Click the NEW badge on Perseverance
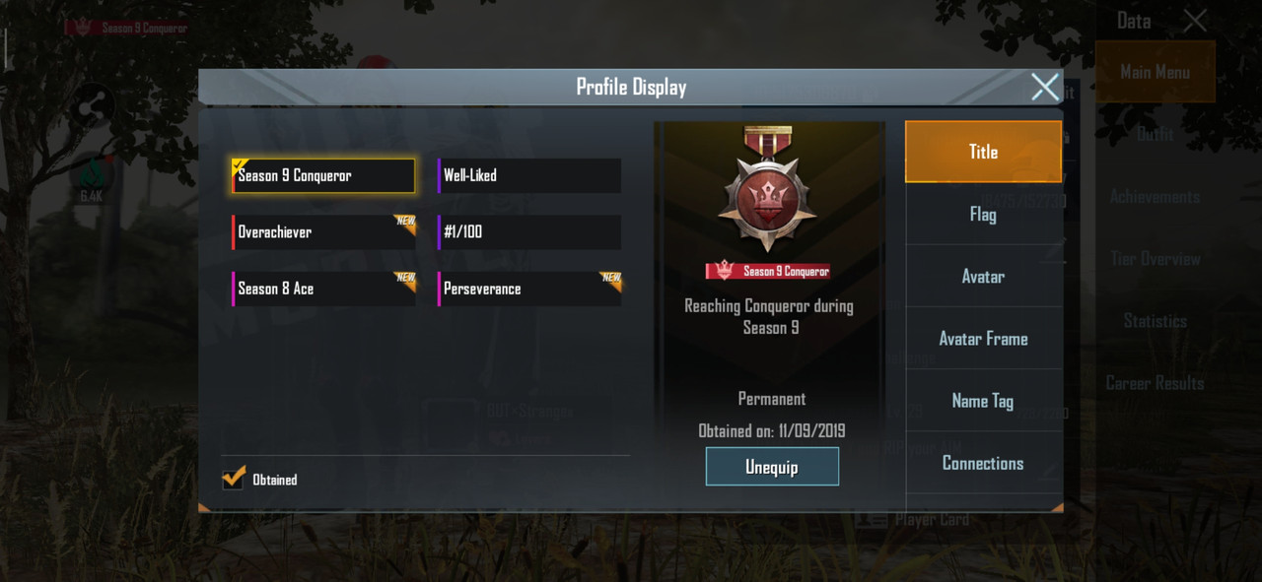The image size is (1262, 582). [x=611, y=278]
